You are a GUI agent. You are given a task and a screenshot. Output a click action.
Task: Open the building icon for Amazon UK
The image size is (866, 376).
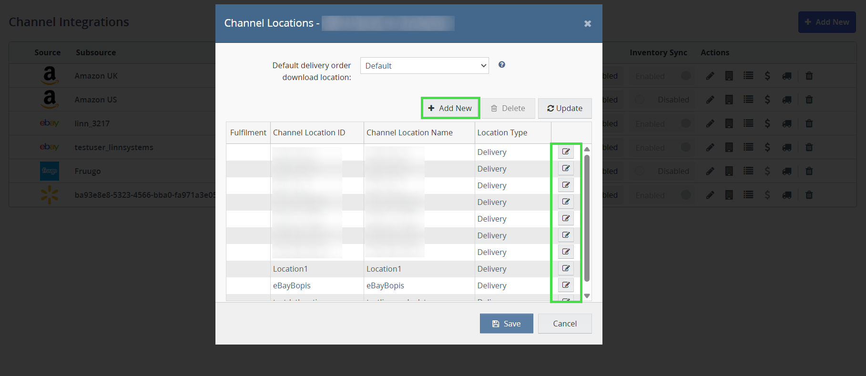729,76
